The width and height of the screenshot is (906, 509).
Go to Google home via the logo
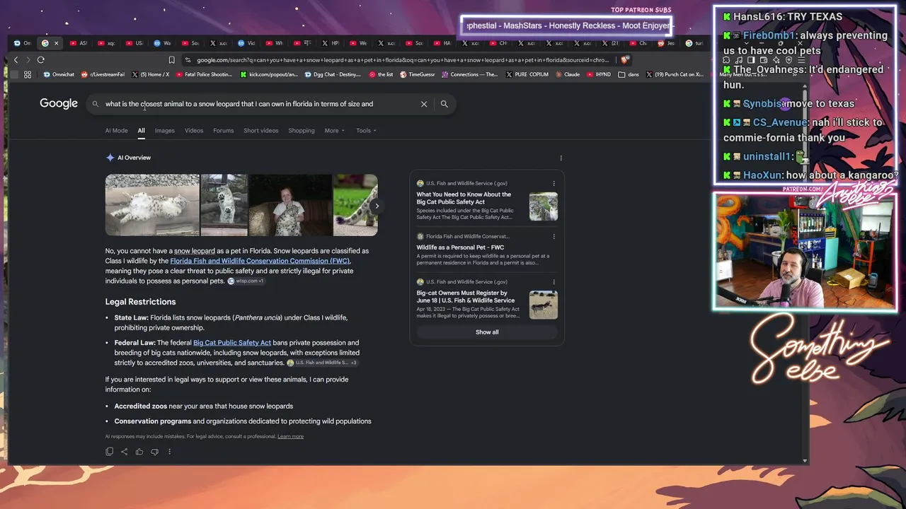59,104
